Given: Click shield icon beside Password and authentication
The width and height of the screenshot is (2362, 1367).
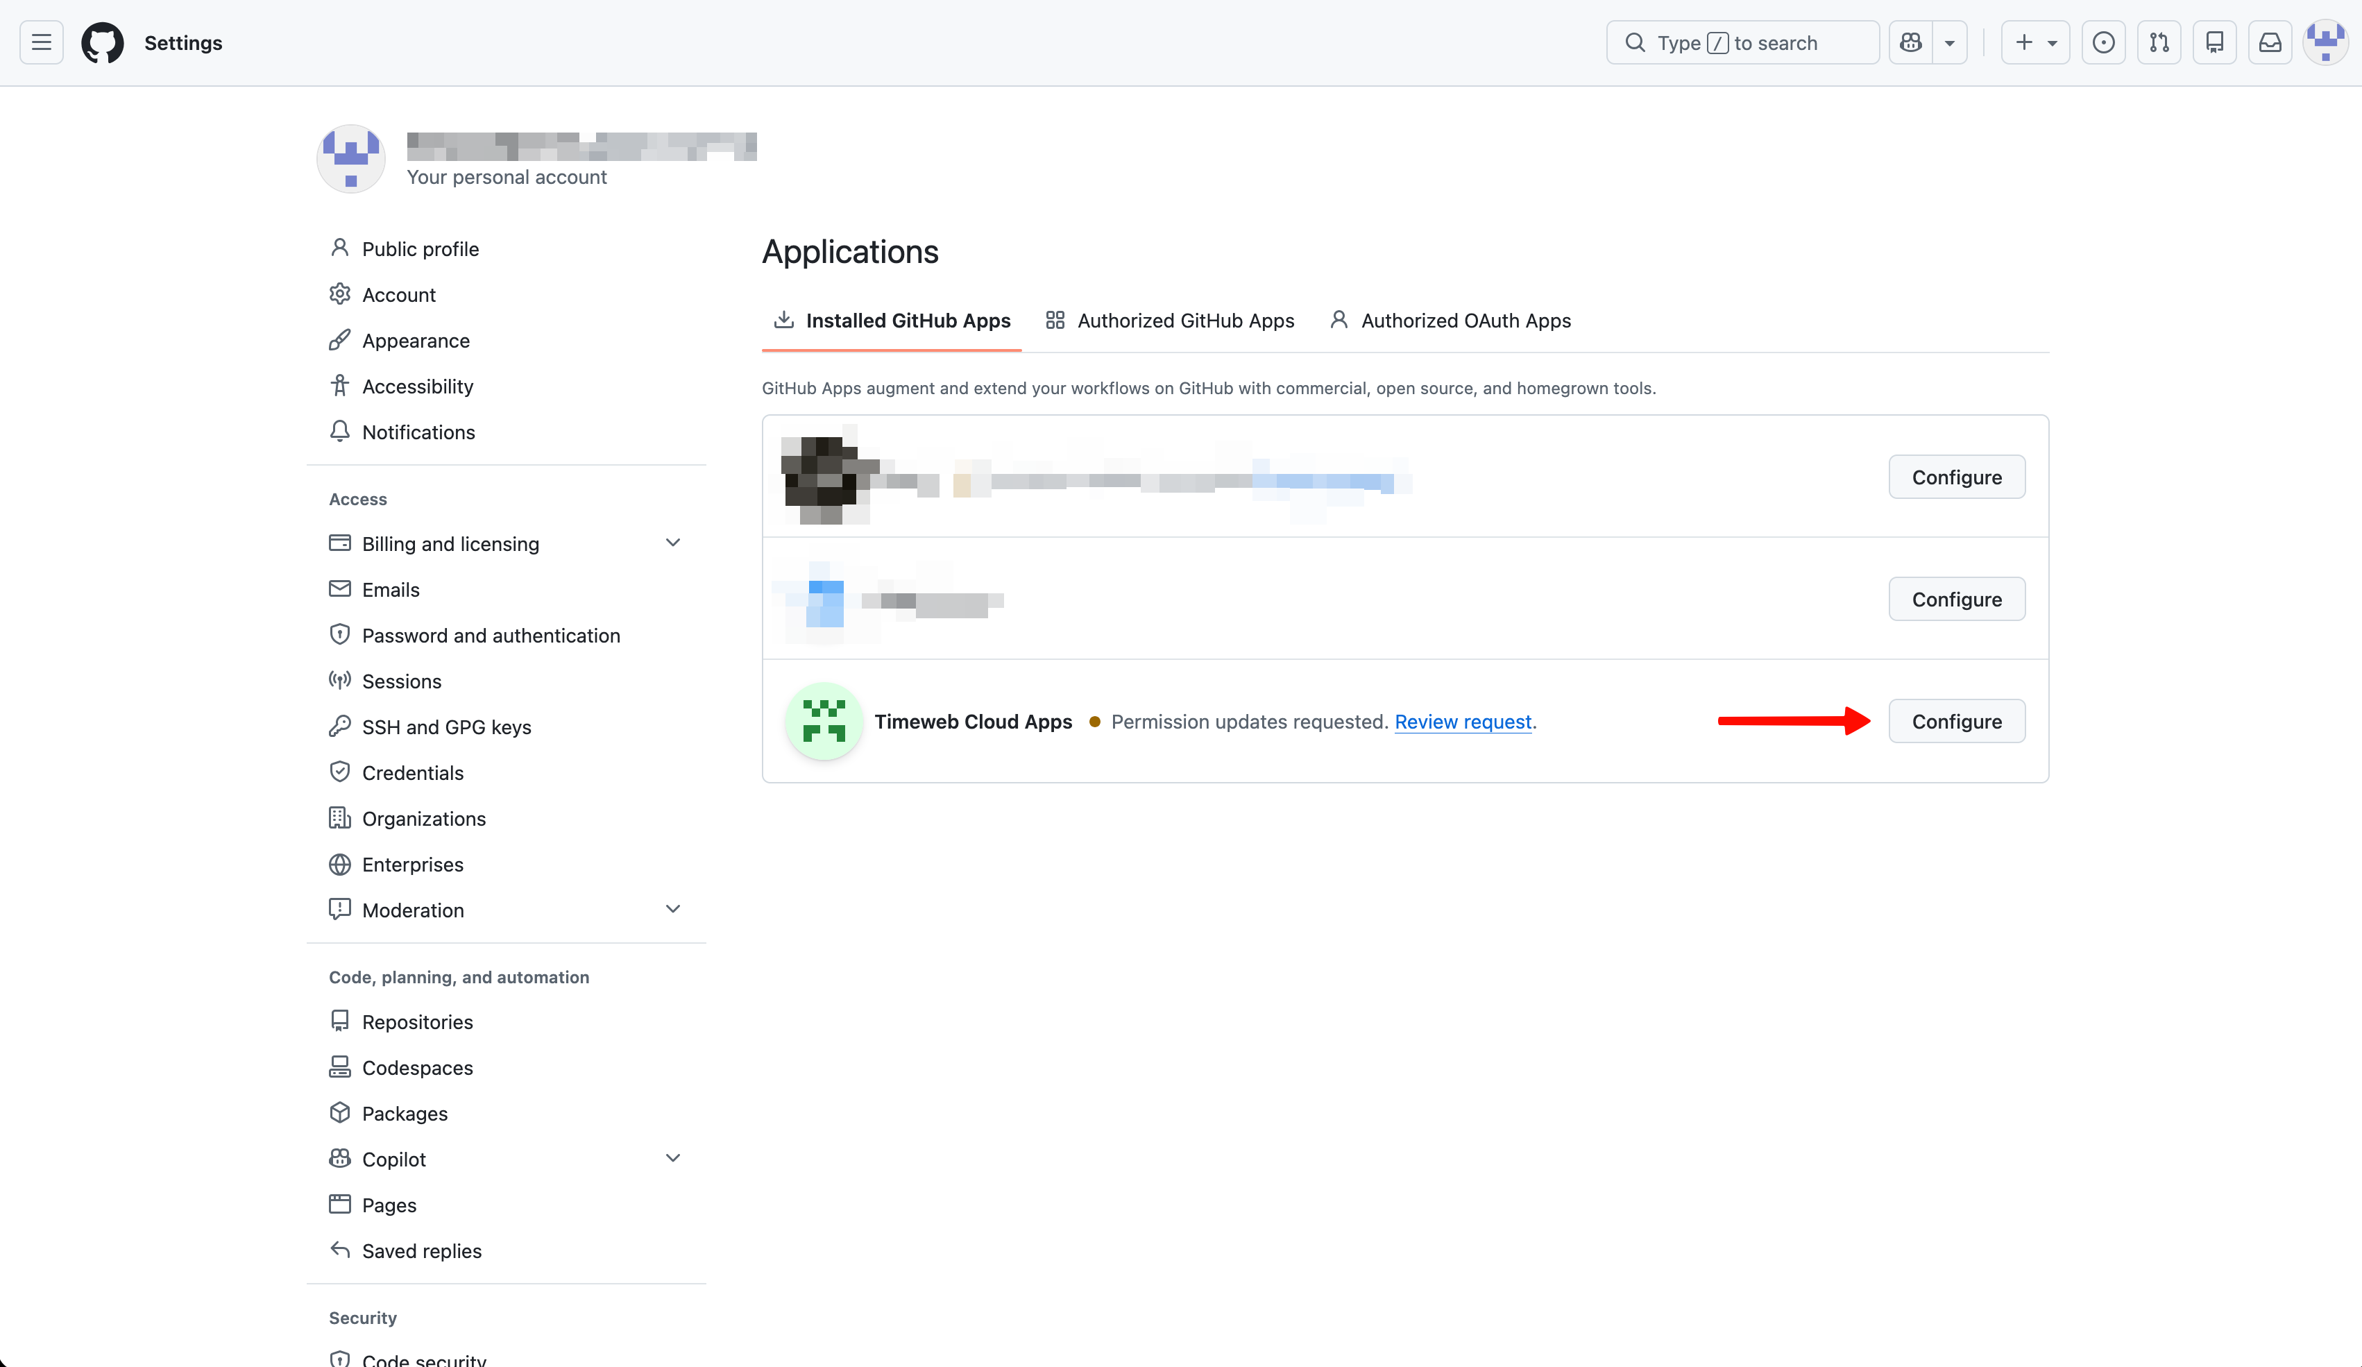Looking at the screenshot, I should click(x=339, y=635).
